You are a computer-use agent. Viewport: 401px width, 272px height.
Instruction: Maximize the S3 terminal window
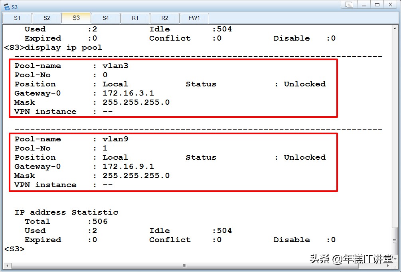pos(377,5)
